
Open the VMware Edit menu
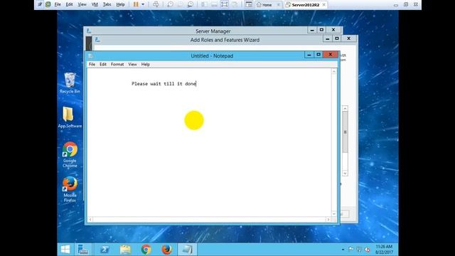pyautogui.click(x=69, y=4)
